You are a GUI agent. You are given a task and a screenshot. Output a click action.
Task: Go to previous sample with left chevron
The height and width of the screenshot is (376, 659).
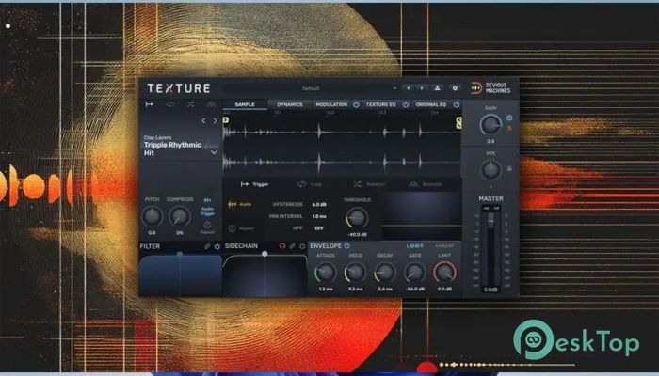(x=204, y=121)
